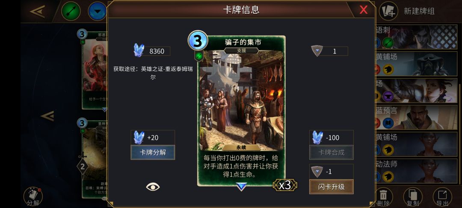
Task: Click the 复制 copy icon
Action: [x=412, y=197]
